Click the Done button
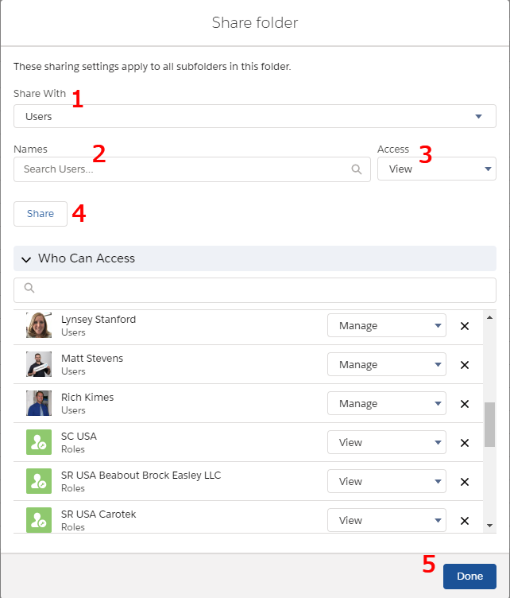Image resolution: width=510 pixels, height=598 pixels. 469,577
